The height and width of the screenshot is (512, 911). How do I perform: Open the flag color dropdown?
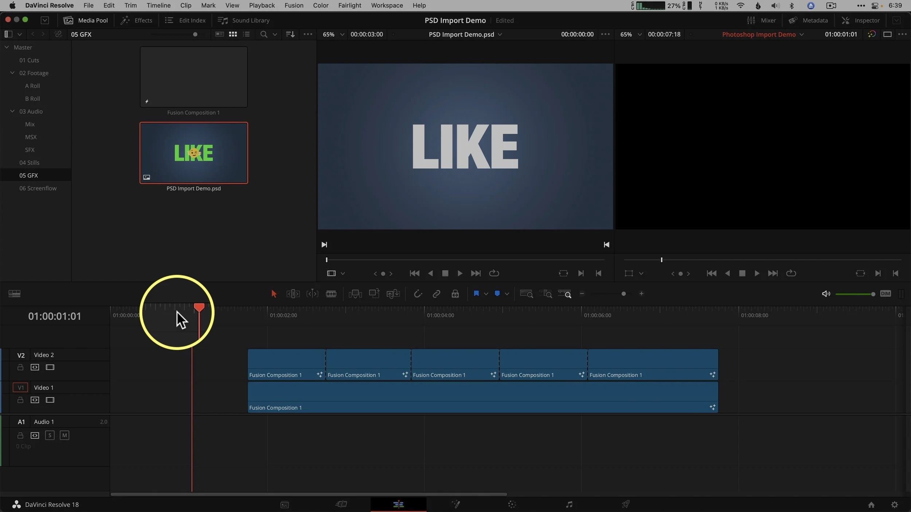(486, 294)
